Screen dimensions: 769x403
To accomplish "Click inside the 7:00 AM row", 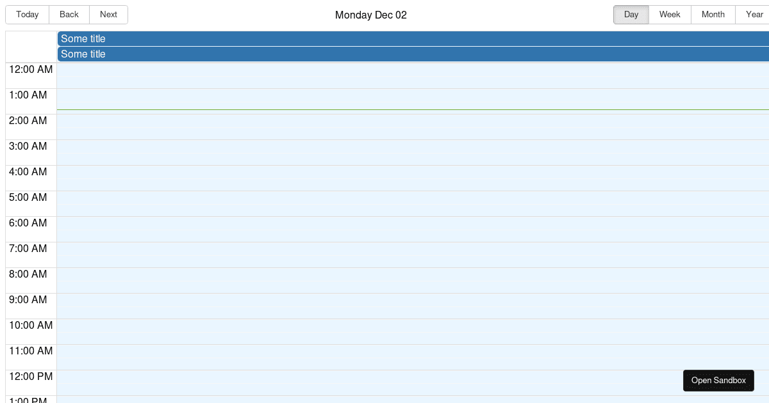I will coord(384,255).
